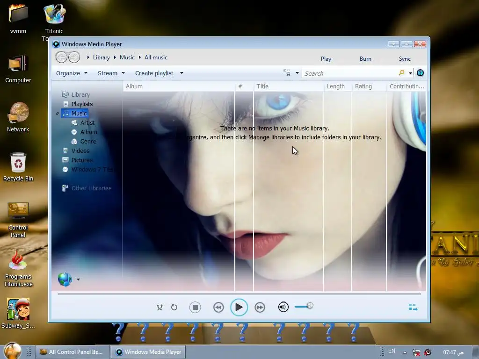Switch to the Burn tab
This screenshot has height=359, width=479.
[365, 58]
